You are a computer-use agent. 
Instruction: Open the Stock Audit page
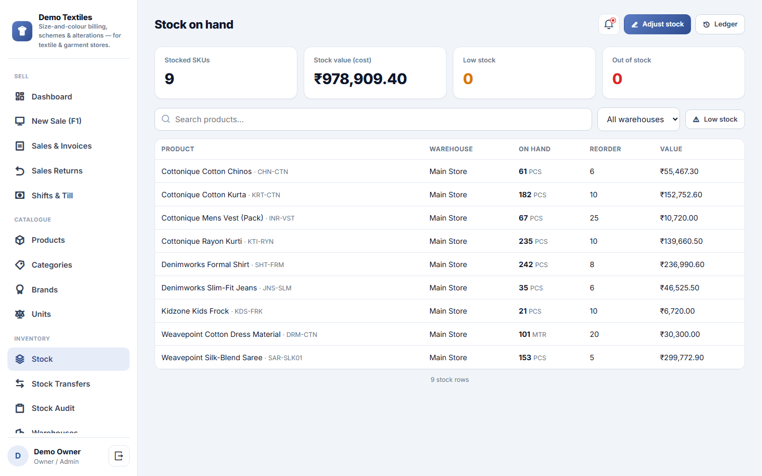pyautogui.click(x=68, y=408)
